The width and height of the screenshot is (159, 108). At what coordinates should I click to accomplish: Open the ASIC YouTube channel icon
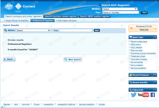point(143,95)
